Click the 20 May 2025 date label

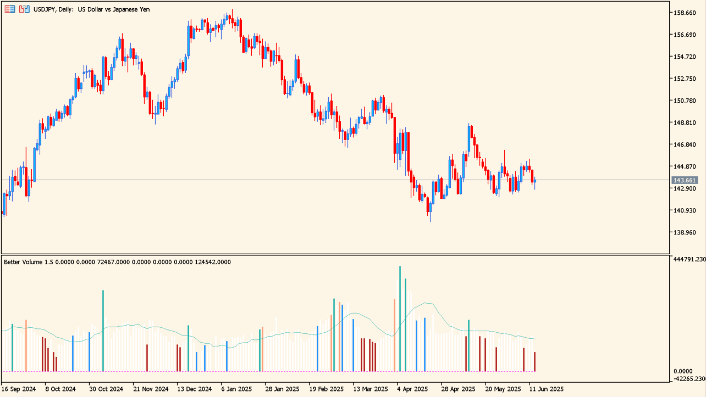pyautogui.click(x=503, y=389)
